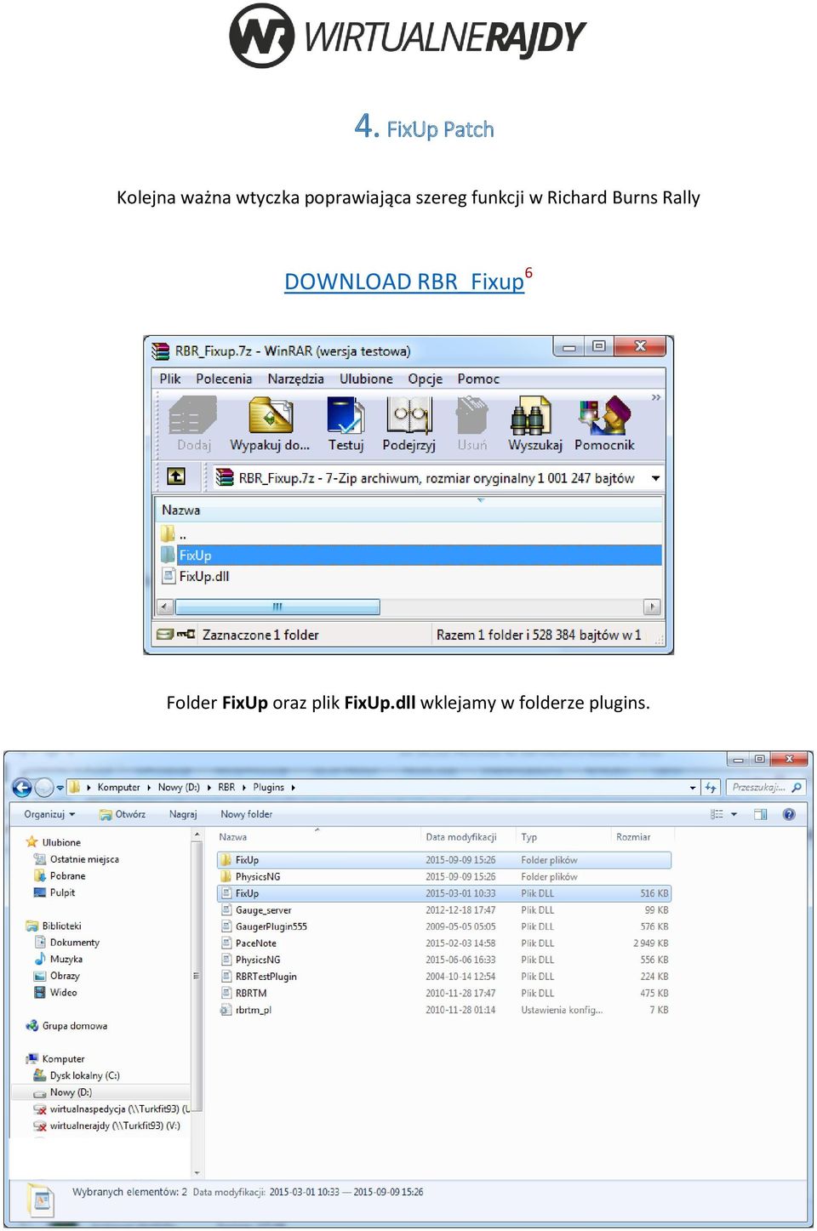Screen dimensions: 817x1231
Task: Open the Opcje menu
Action: click(x=425, y=379)
